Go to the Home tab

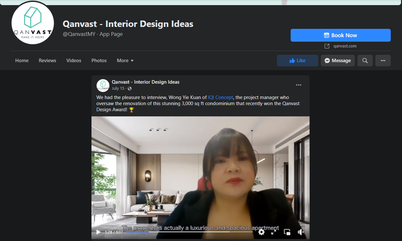(22, 61)
